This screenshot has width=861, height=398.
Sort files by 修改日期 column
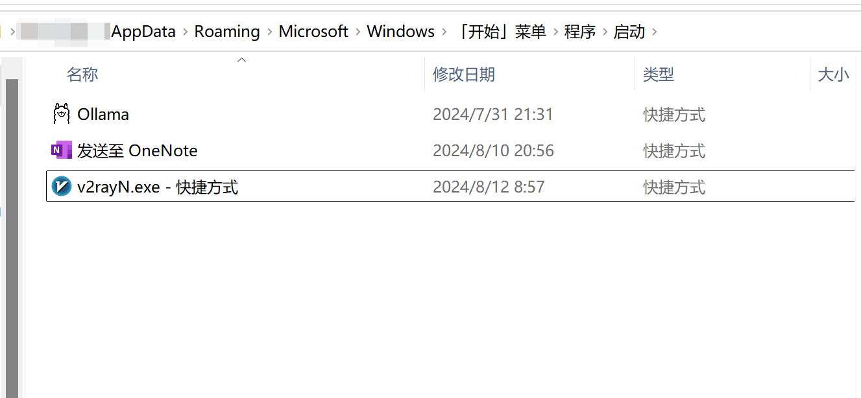(x=463, y=74)
